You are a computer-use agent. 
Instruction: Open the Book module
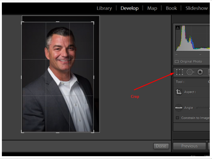171,8
